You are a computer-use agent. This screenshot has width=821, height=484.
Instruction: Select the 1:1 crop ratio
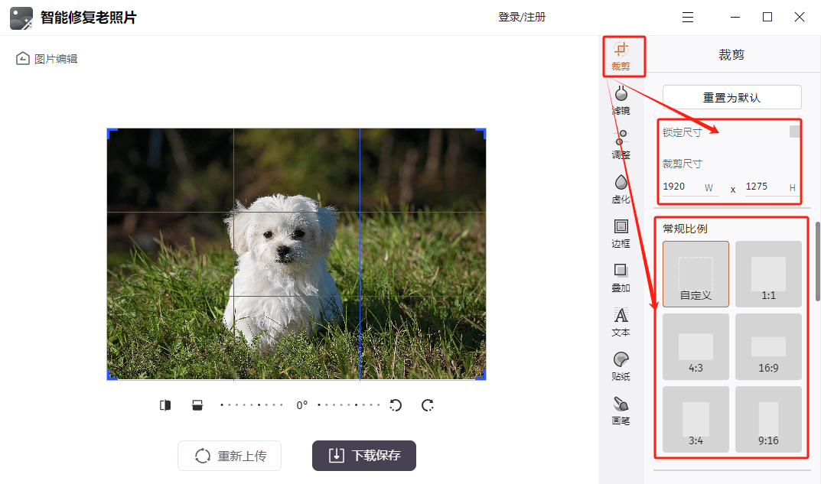pyautogui.click(x=769, y=274)
